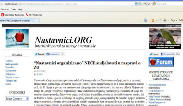
Task: Expand the Home icon dropdown arrow
Action: [x=149, y=20]
